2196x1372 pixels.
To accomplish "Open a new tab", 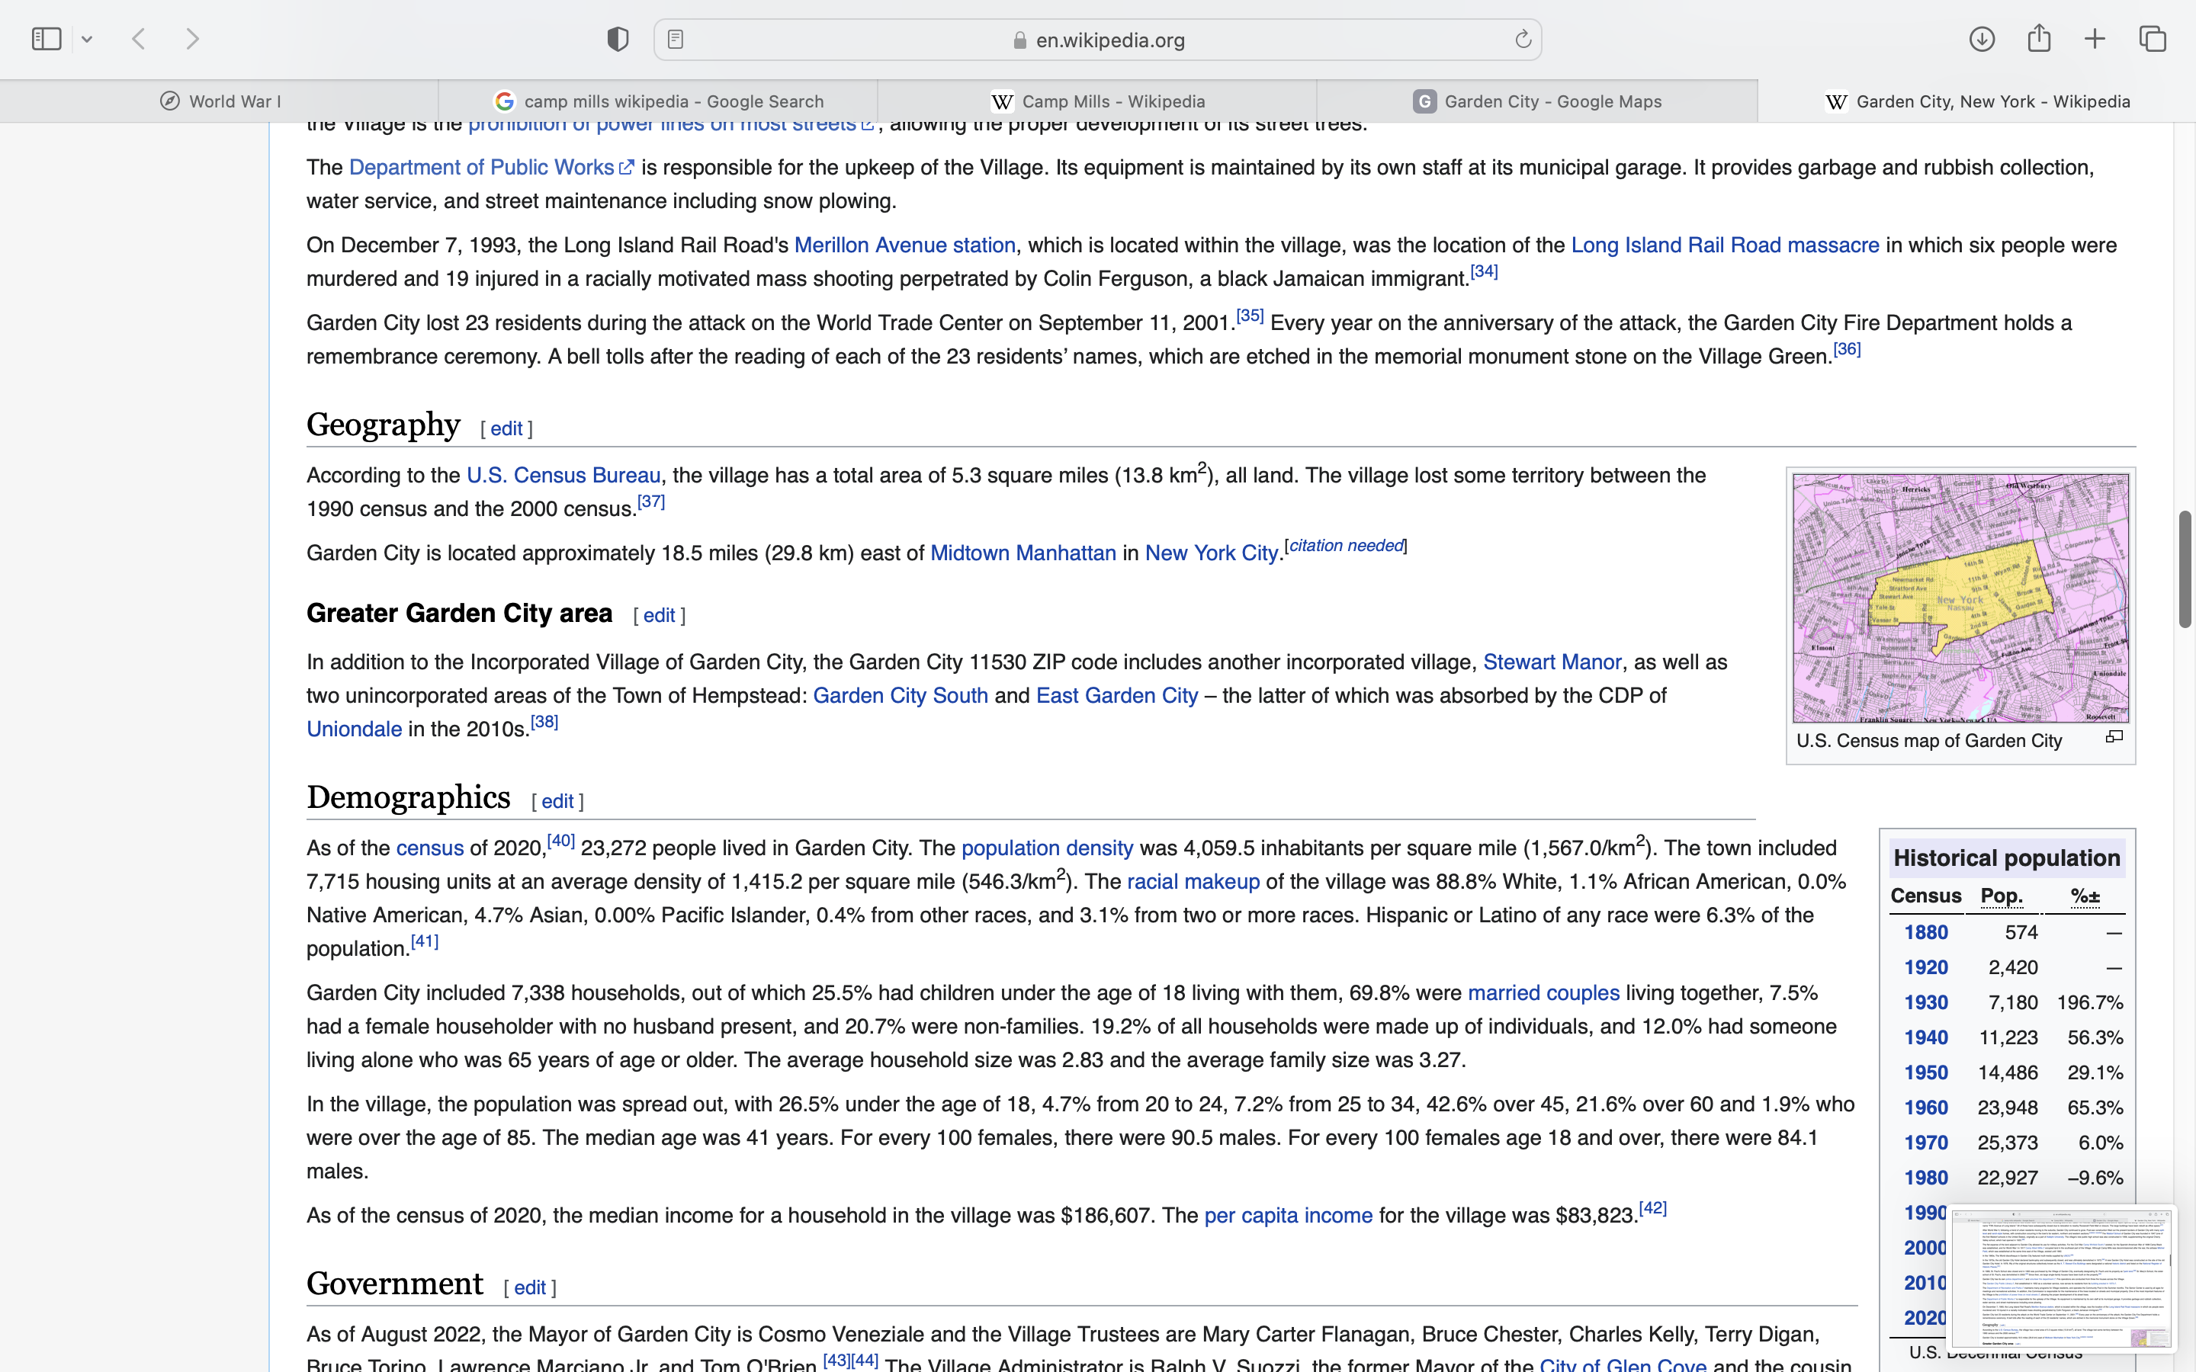I will (x=2095, y=39).
